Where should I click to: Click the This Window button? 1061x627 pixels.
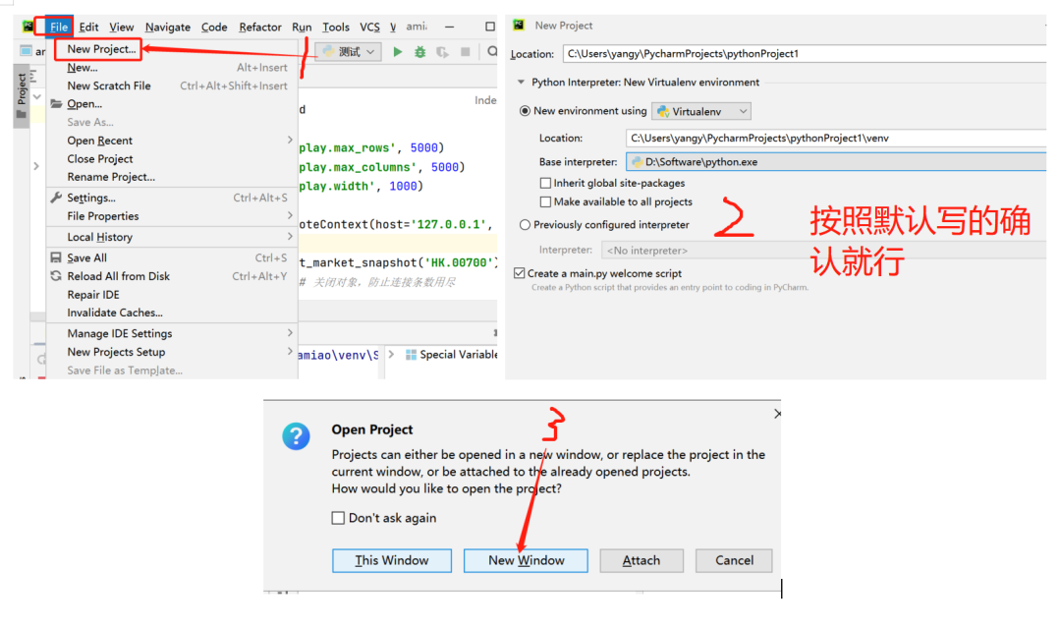(392, 560)
